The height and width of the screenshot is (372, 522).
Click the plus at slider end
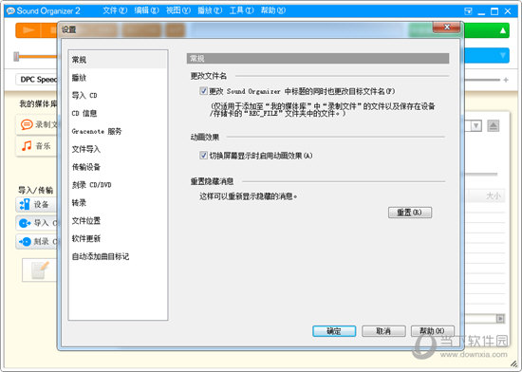tap(506, 80)
